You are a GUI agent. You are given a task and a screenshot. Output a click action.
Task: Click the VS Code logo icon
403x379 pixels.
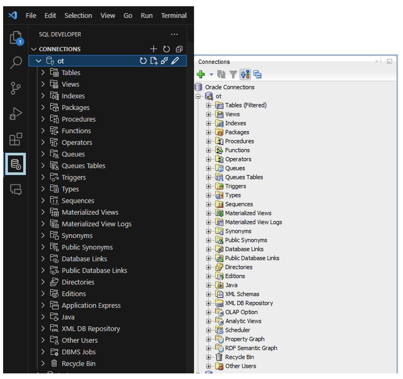tap(13, 15)
